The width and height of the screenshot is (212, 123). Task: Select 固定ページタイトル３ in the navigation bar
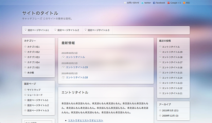coord(98,30)
